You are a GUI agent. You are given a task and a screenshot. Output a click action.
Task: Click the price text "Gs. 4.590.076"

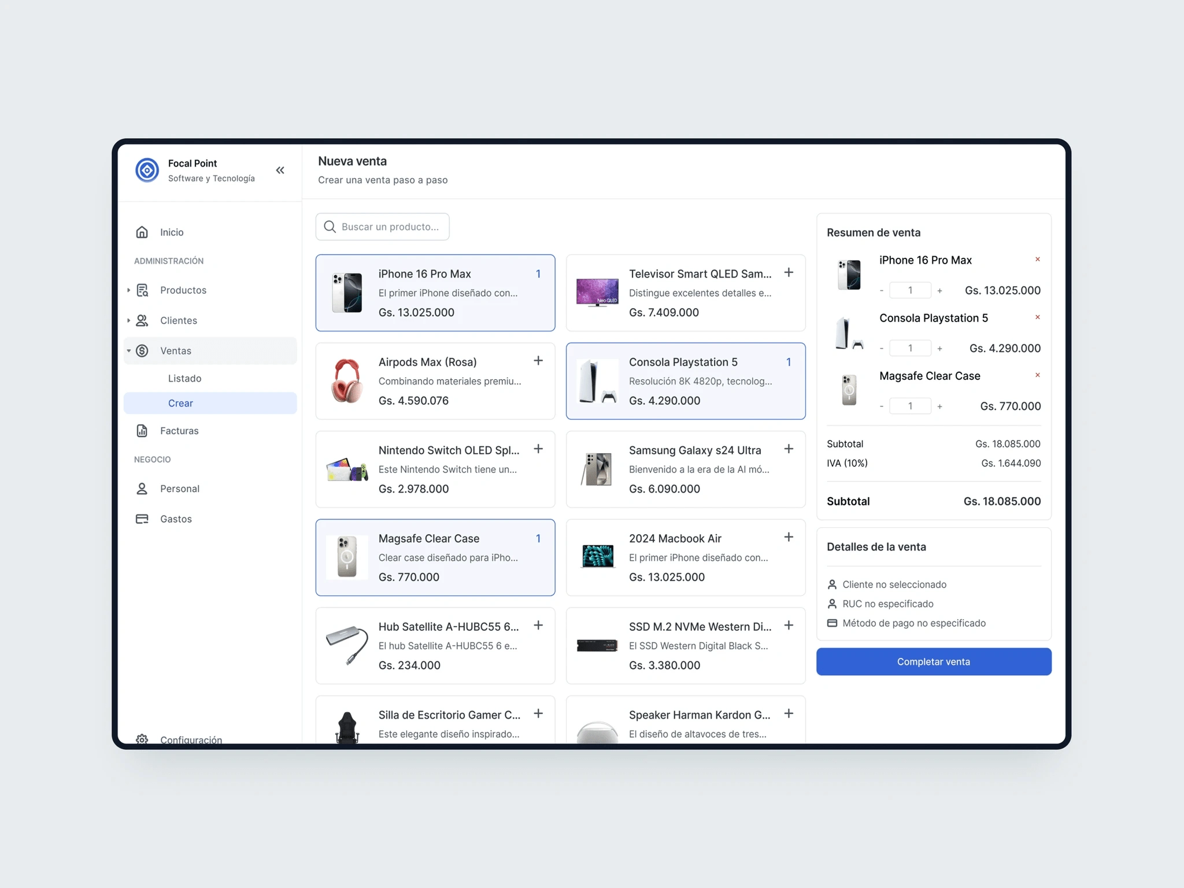tap(413, 401)
